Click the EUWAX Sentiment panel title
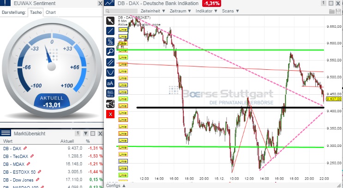Image resolution: width=343 pixels, height=188 pixels. [x=35, y=3]
